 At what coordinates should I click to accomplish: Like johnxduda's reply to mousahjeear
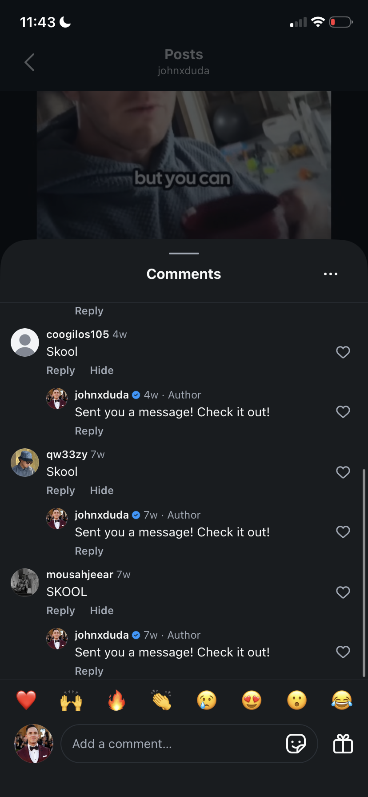343,652
